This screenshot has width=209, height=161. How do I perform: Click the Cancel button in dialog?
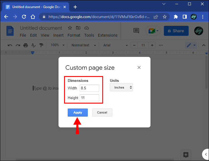(x=102, y=112)
